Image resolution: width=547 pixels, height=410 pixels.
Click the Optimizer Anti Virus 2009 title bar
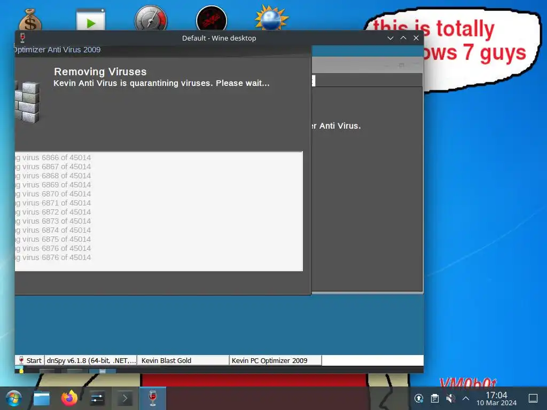click(x=162, y=50)
